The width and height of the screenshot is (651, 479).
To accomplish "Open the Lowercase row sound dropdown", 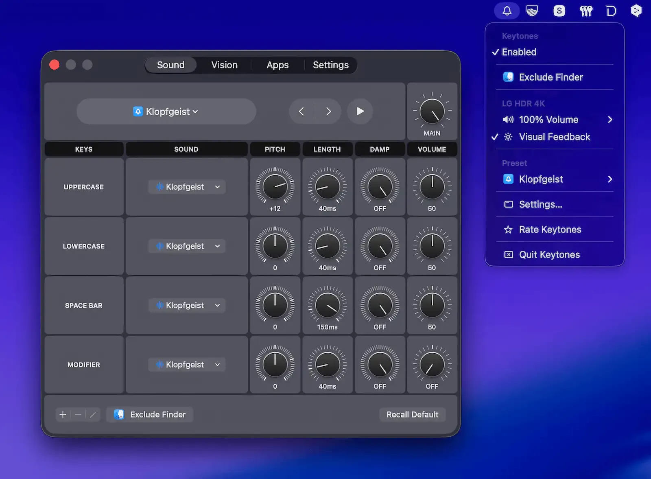I will (x=187, y=246).
